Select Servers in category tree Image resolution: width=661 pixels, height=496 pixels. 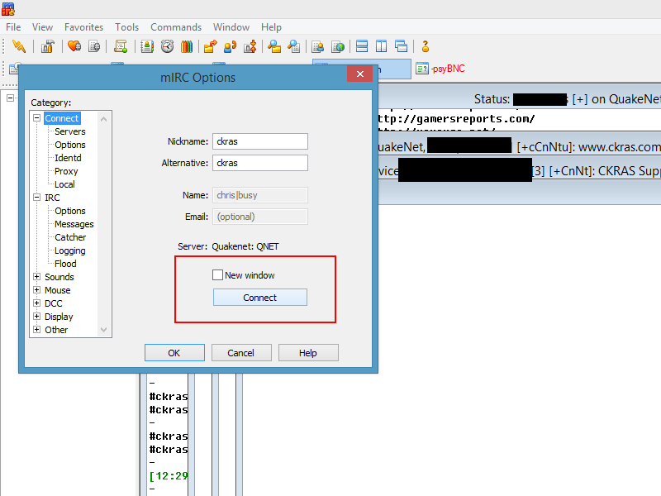[x=70, y=131]
